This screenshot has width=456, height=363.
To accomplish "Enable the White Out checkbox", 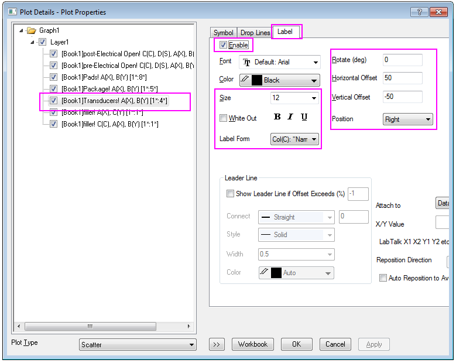I will pos(223,118).
